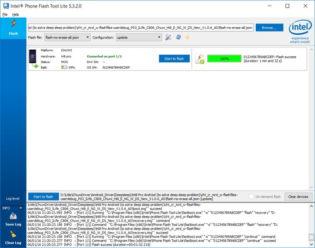This screenshot has height=248, width=315.
Task: Click the log panel scroll down arrow
Action: click(x=311, y=244)
